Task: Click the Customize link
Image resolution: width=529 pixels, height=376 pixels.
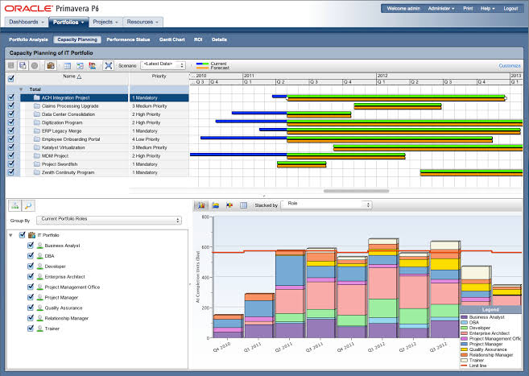Action: [x=510, y=66]
